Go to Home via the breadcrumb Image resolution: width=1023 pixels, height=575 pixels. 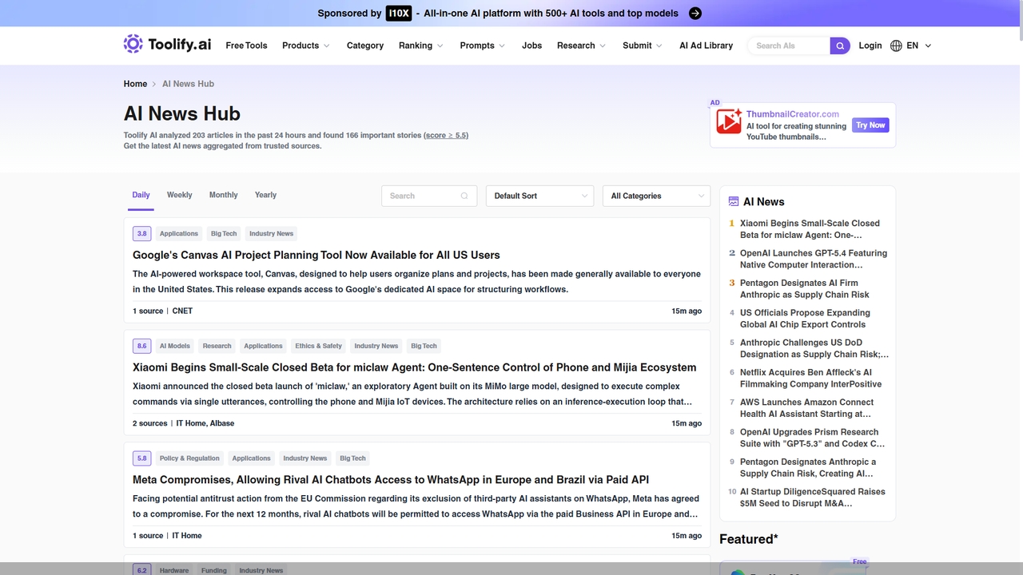(135, 84)
